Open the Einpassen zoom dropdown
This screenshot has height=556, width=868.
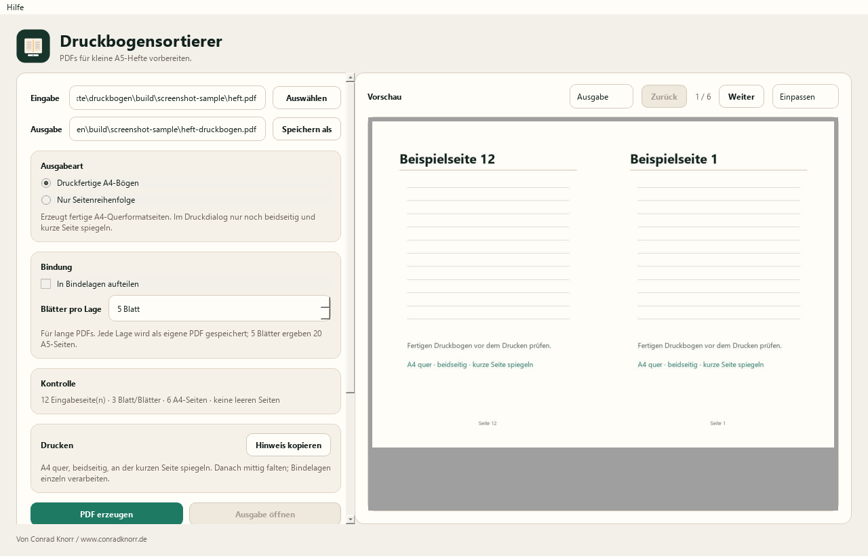(x=806, y=97)
